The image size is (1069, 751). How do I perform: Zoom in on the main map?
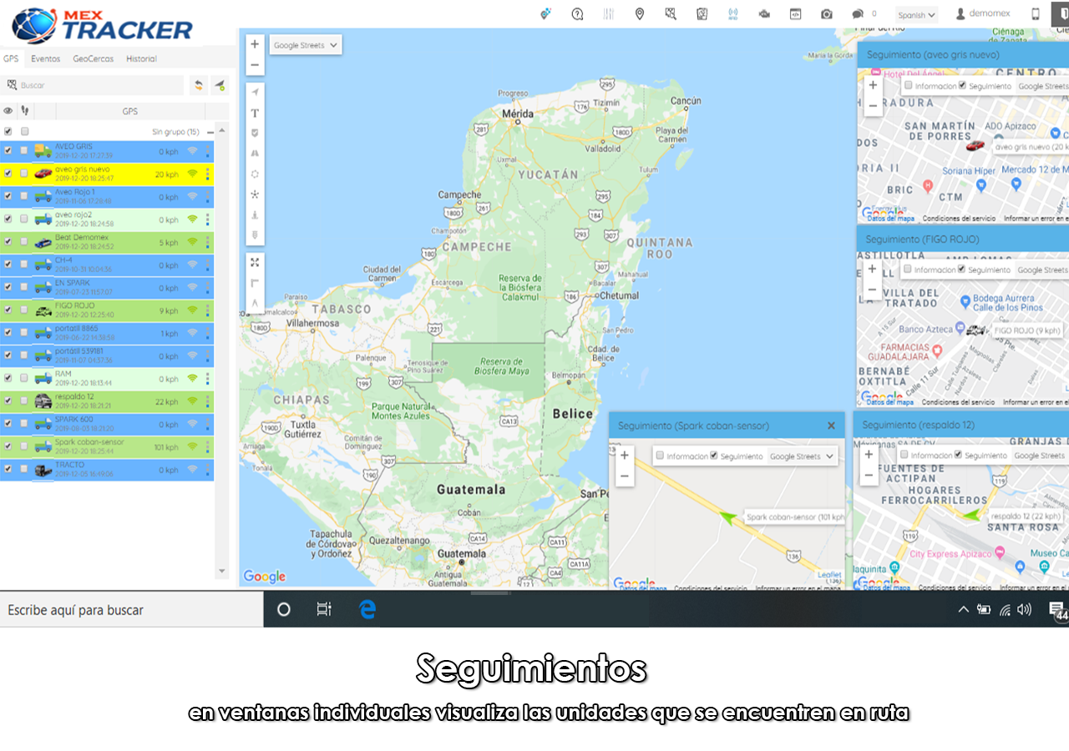click(x=255, y=44)
